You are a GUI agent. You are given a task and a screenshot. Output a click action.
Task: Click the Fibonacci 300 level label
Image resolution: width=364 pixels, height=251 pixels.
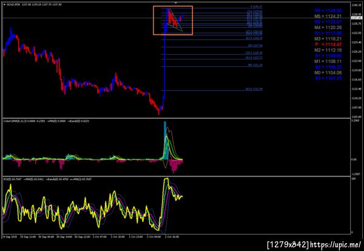pos(255,65)
